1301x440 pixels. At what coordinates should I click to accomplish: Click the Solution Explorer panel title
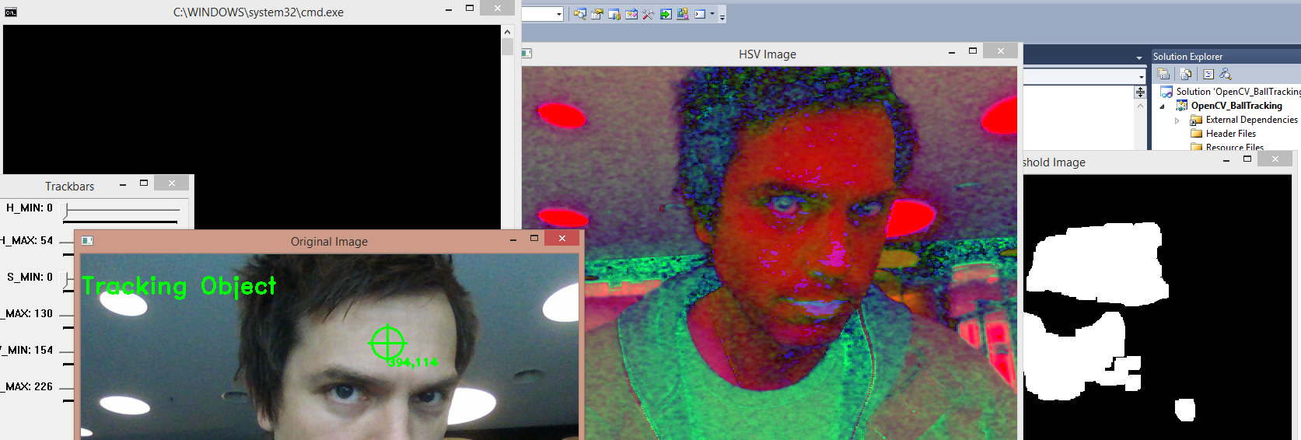1187,57
